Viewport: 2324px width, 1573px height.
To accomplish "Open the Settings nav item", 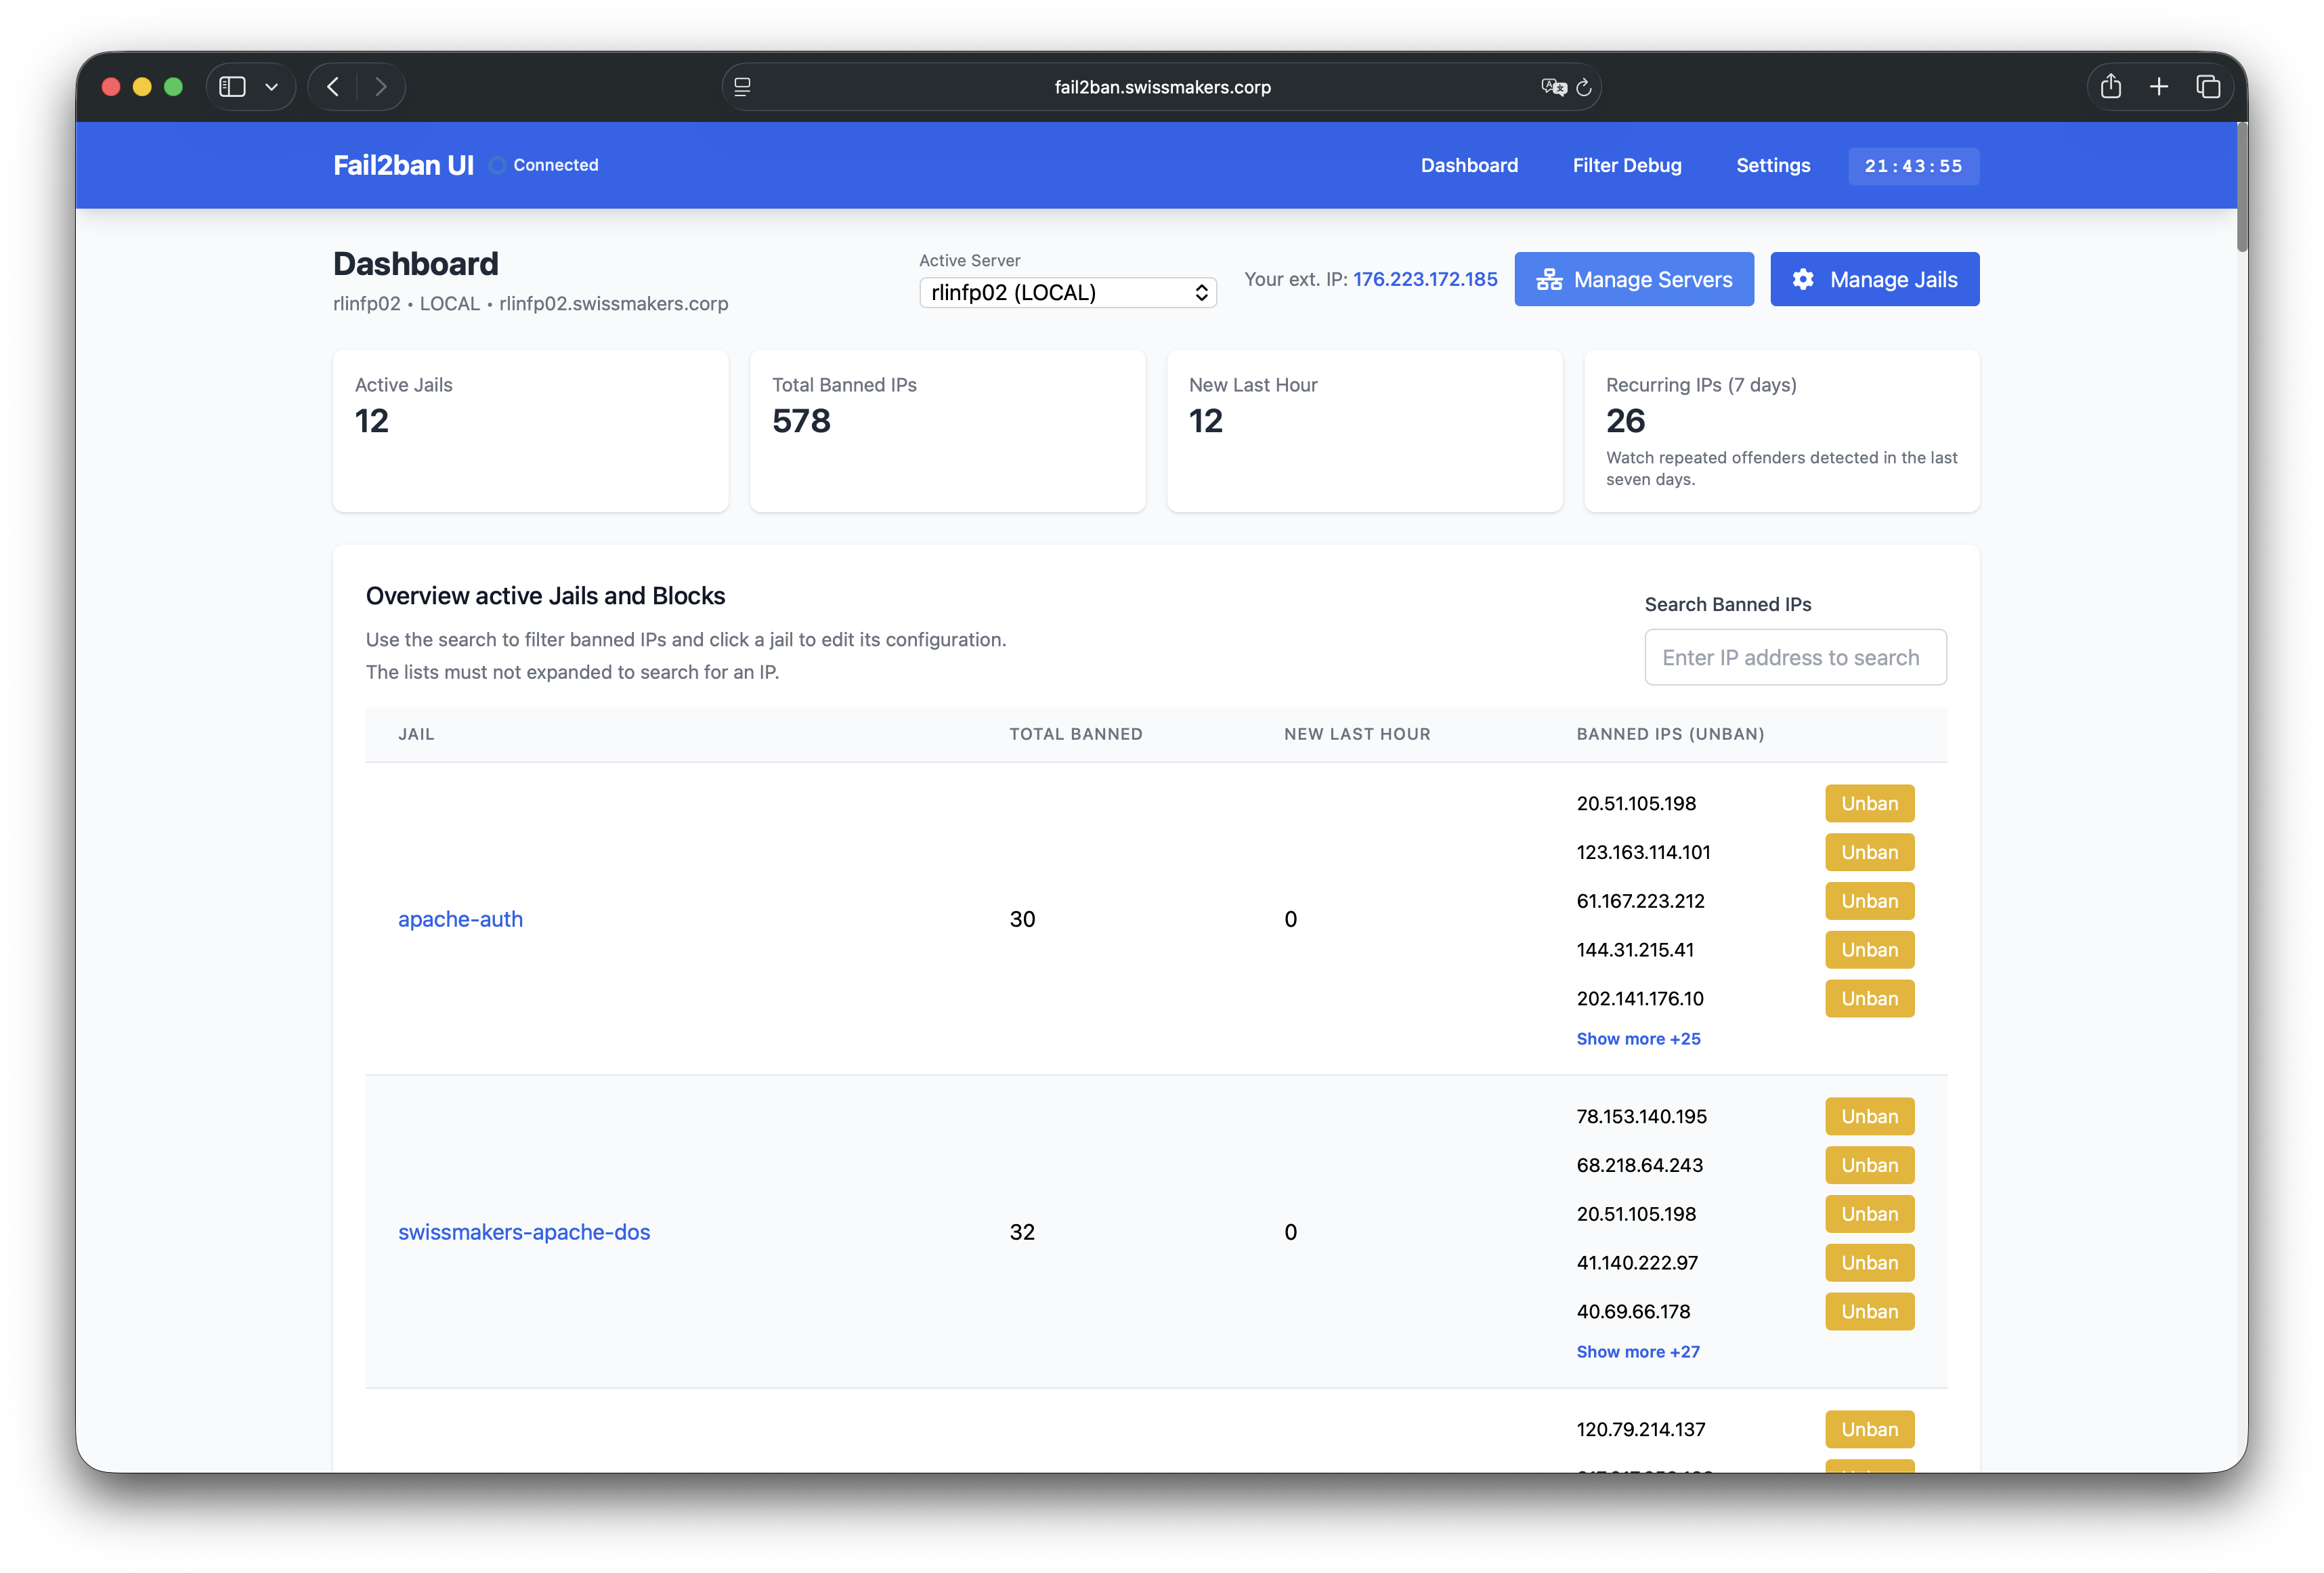I will pyautogui.click(x=1773, y=165).
